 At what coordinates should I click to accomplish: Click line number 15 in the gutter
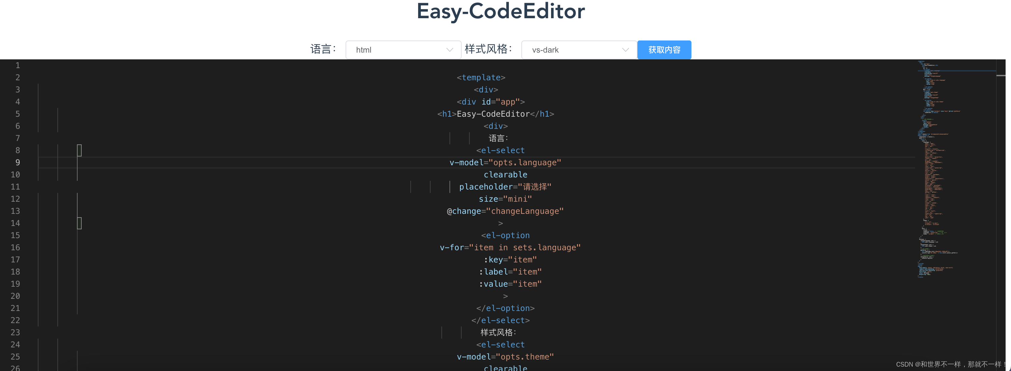15,235
